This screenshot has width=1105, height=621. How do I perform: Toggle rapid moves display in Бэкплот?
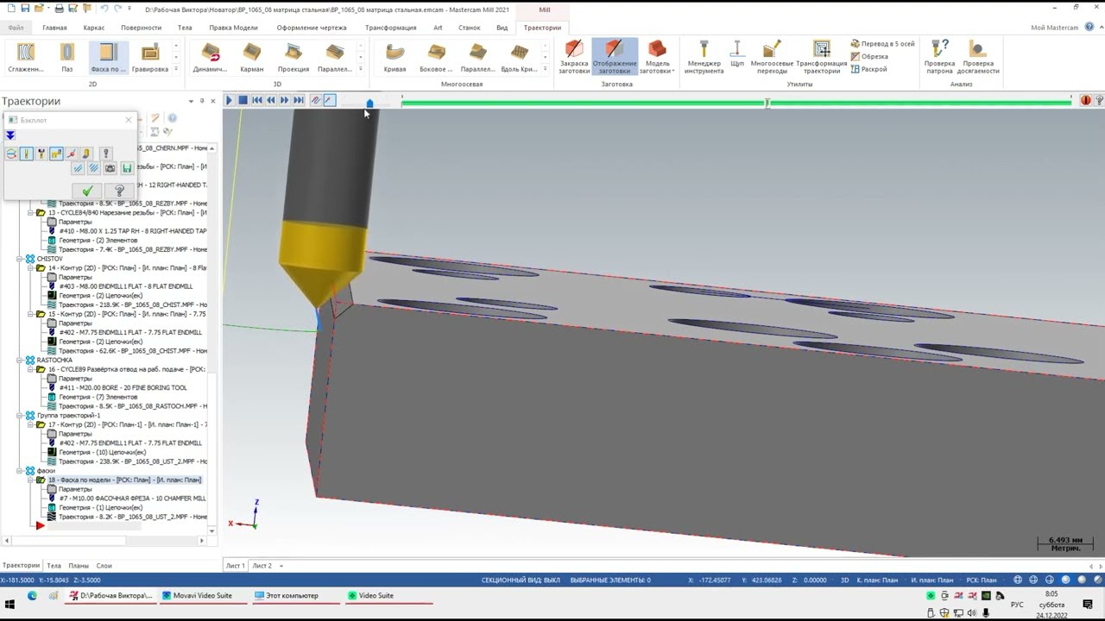56,154
